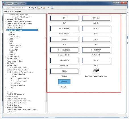Open the SQLite block in right pane
Screen dimensions: 129x119
click(64, 71)
